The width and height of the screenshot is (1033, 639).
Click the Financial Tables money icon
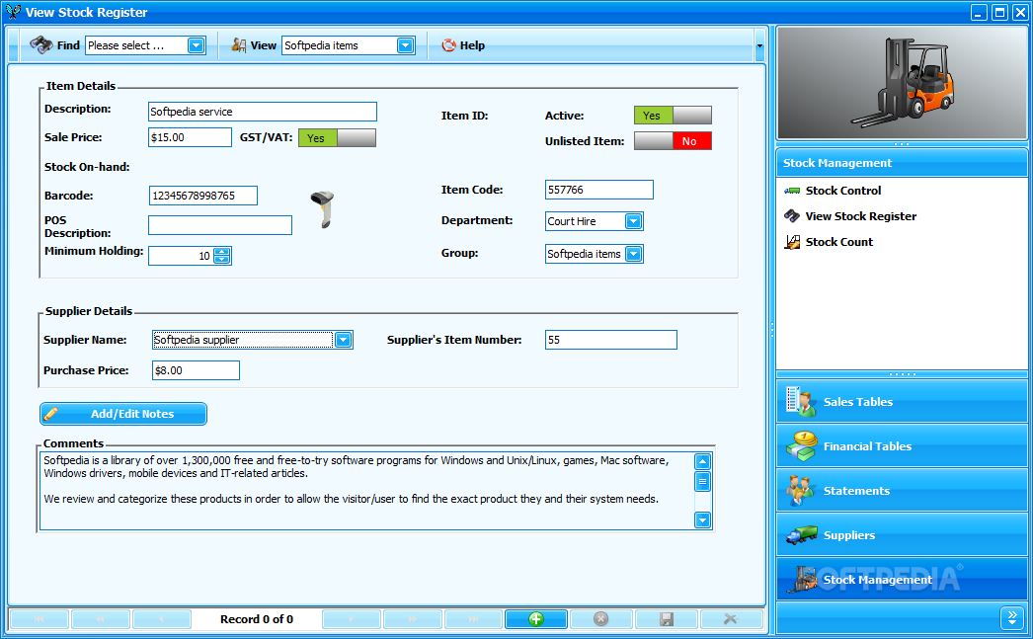pyautogui.click(x=801, y=446)
